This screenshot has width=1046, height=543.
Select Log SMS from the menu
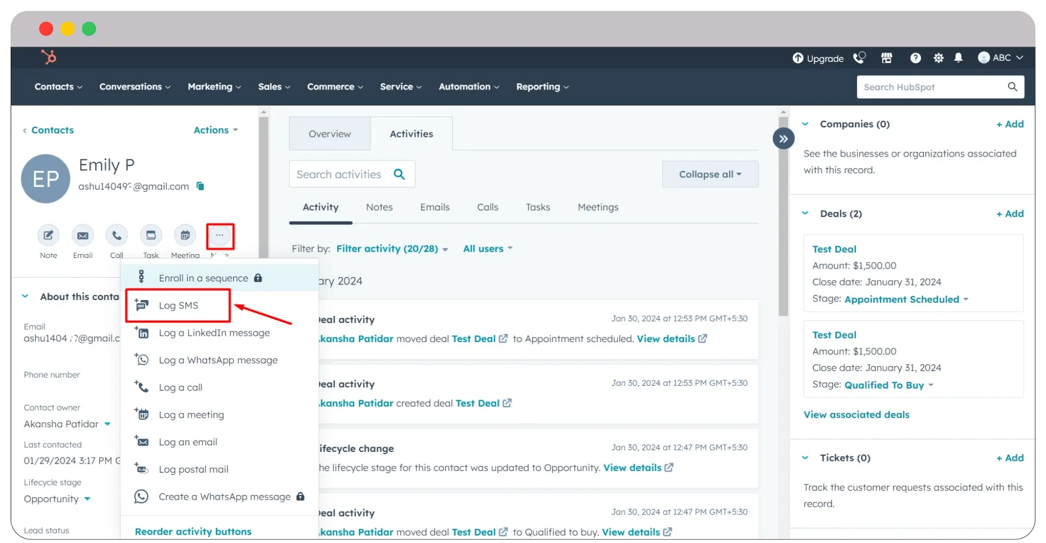tap(179, 305)
